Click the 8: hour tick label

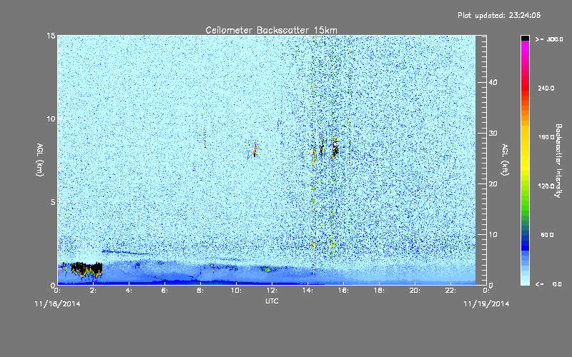(201, 291)
